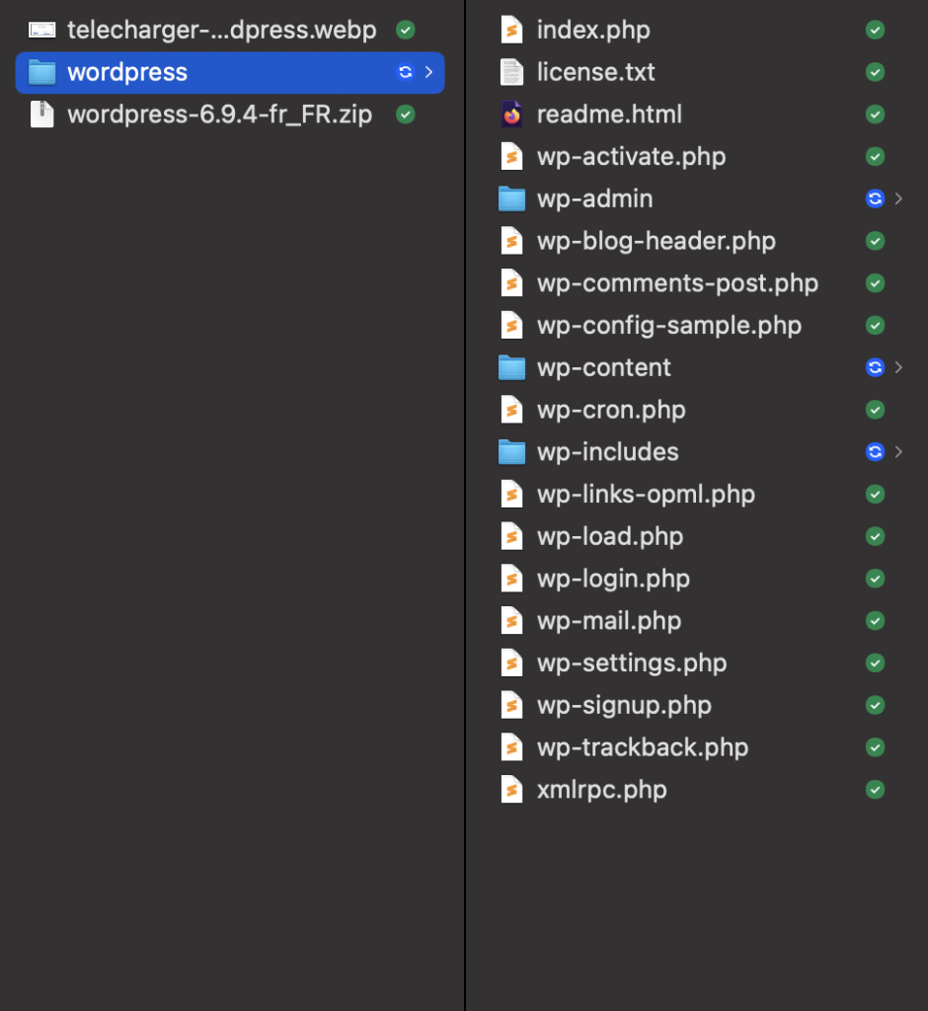Select the file named wp-cron.php
Viewport: 928px width, 1011px height.
(x=611, y=411)
